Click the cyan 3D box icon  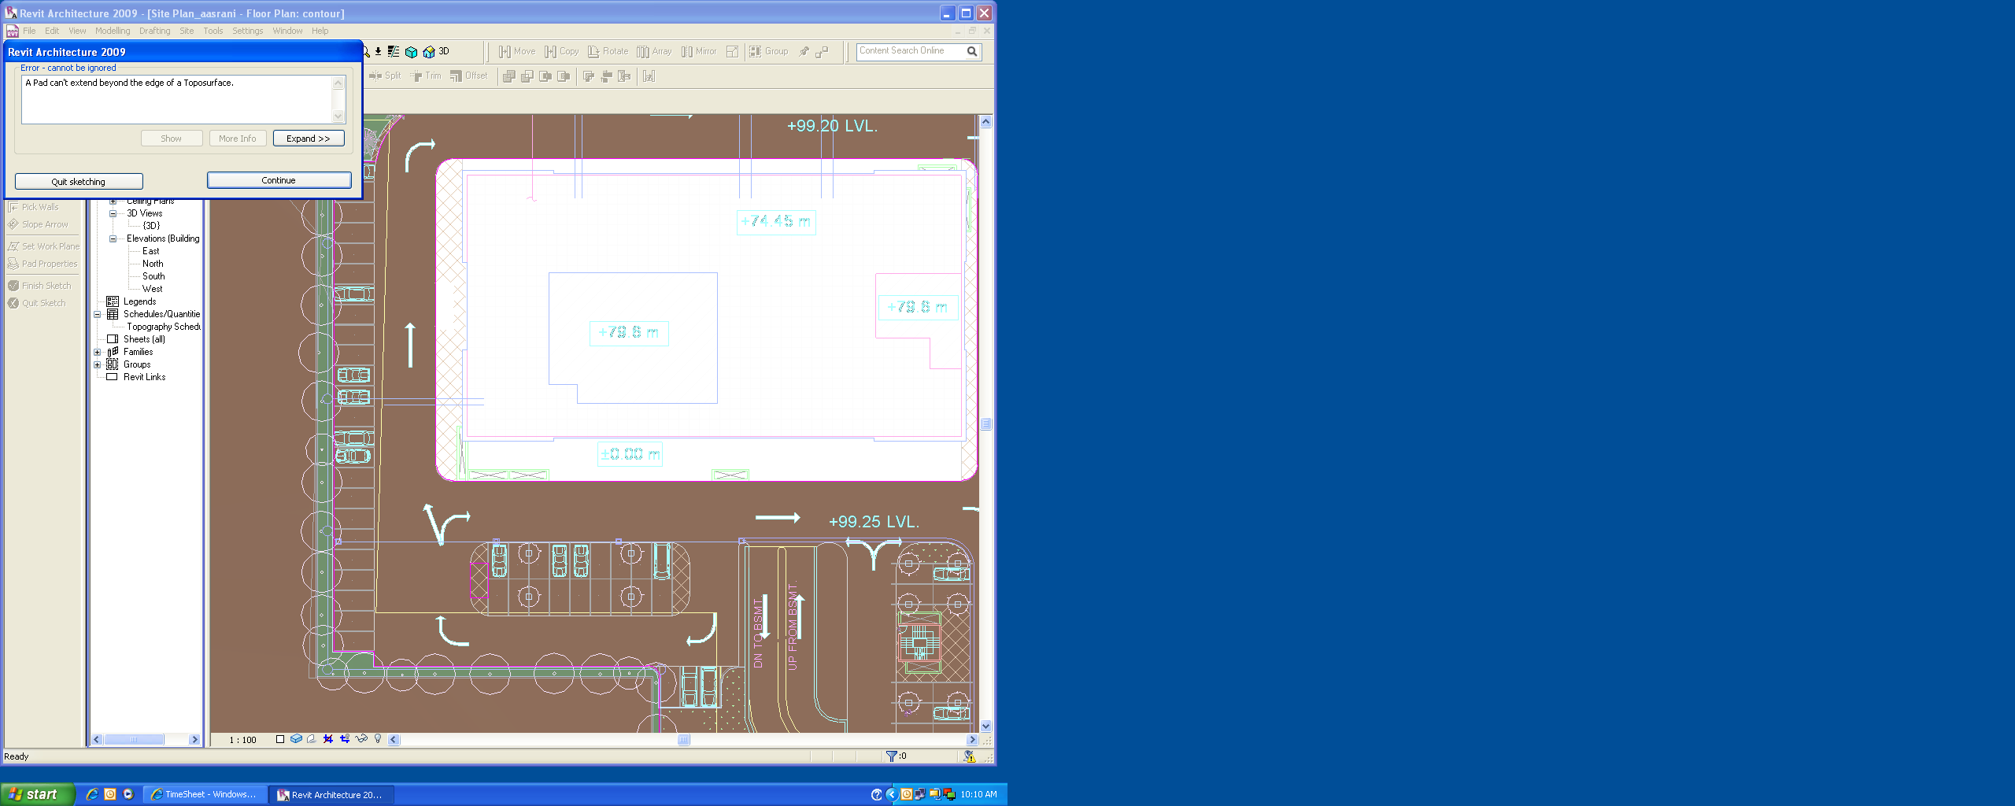pos(411,52)
